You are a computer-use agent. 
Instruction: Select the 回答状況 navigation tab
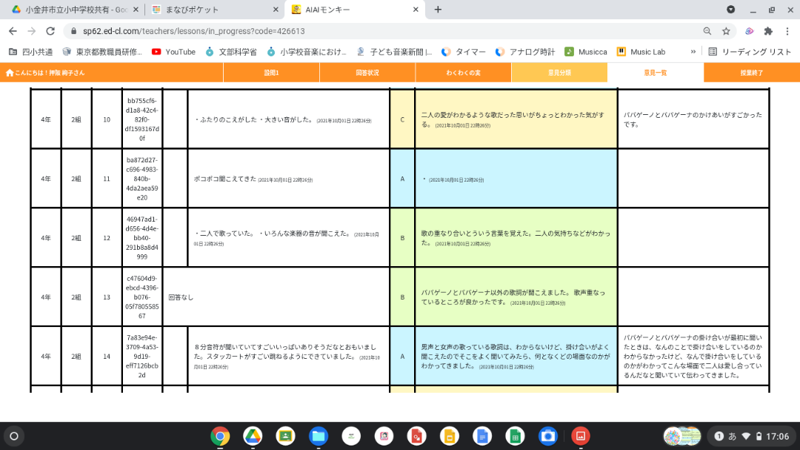click(367, 73)
